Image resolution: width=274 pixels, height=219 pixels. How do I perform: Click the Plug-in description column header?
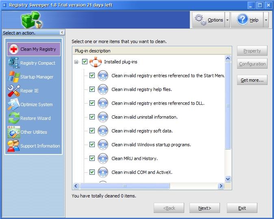152,51
